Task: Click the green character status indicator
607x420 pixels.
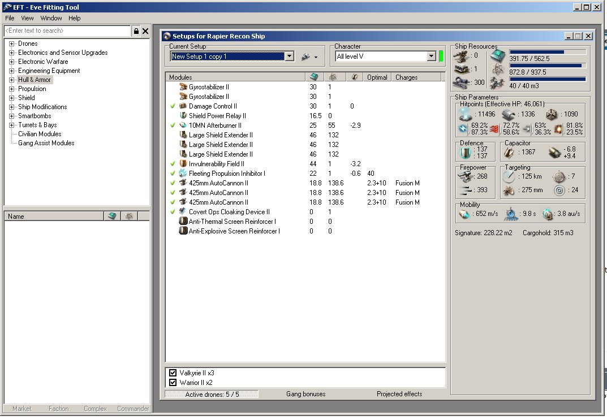Action: tap(441, 56)
